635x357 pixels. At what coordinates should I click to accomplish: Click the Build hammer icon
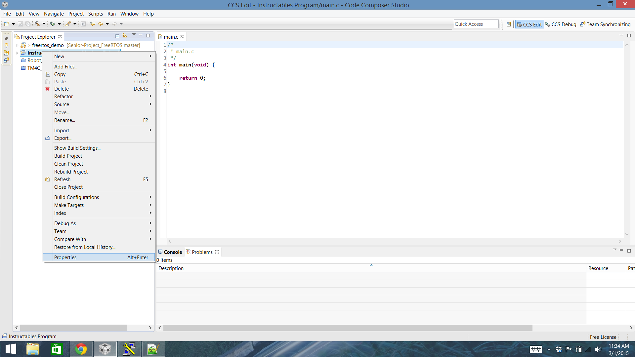point(37,24)
